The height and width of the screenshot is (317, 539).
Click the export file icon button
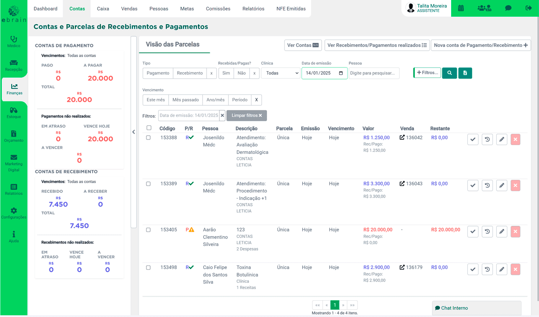pos(465,73)
